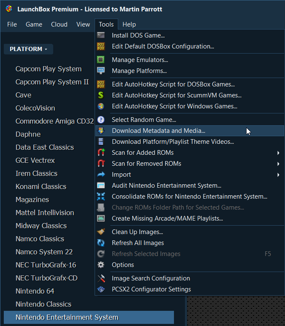The image size is (285, 326).
Task: Choose Install DOS Game menu entry
Action: tap(190, 35)
